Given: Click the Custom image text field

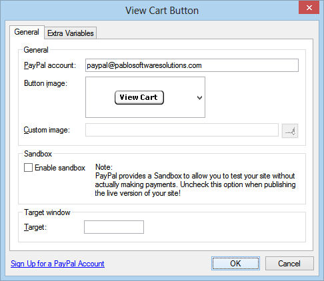Looking at the screenshot, I should point(182,130).
